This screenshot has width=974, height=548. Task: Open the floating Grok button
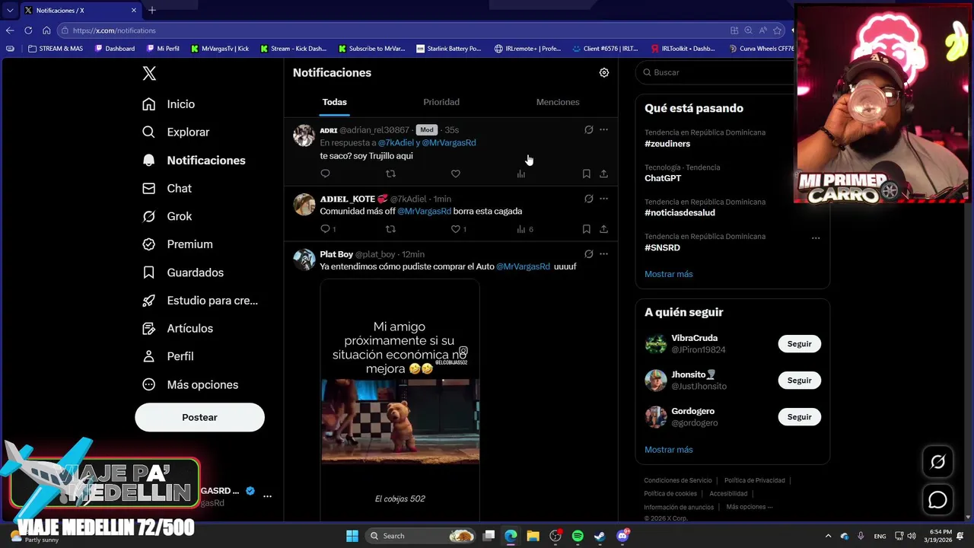(937, 462)
